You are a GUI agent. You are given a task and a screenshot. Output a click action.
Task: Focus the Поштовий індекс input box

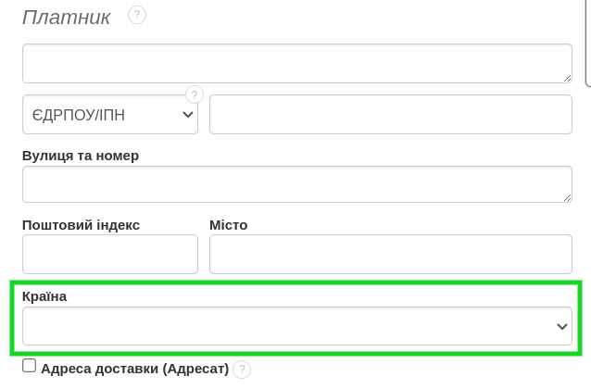(x=110, y=254)
